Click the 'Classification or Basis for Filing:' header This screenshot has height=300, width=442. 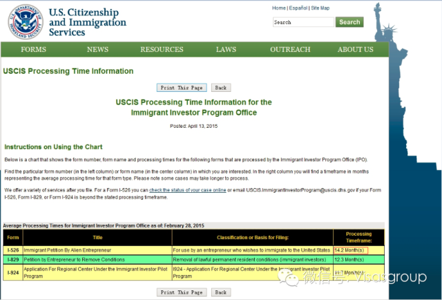(x=253, y=237)
